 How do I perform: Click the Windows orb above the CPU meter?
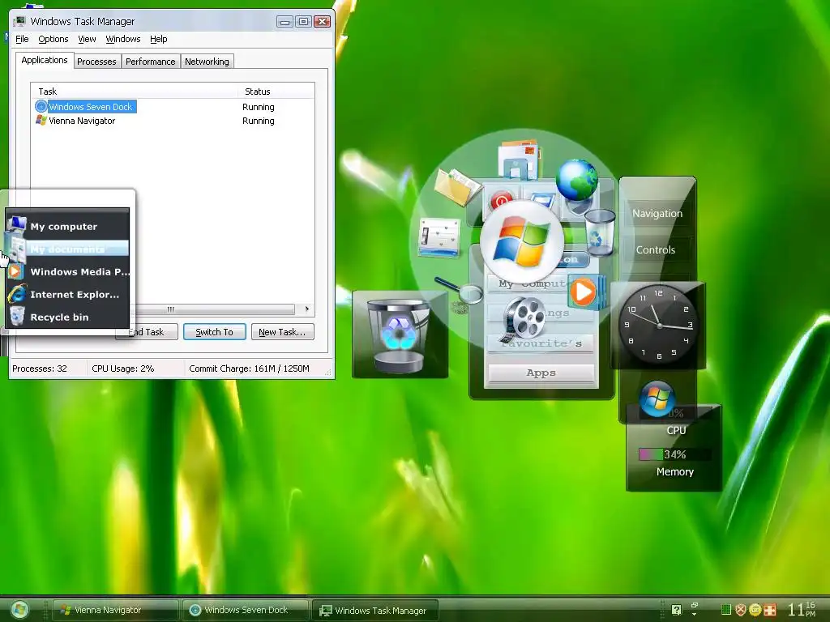pyautogui.click(x=657, y=398)
